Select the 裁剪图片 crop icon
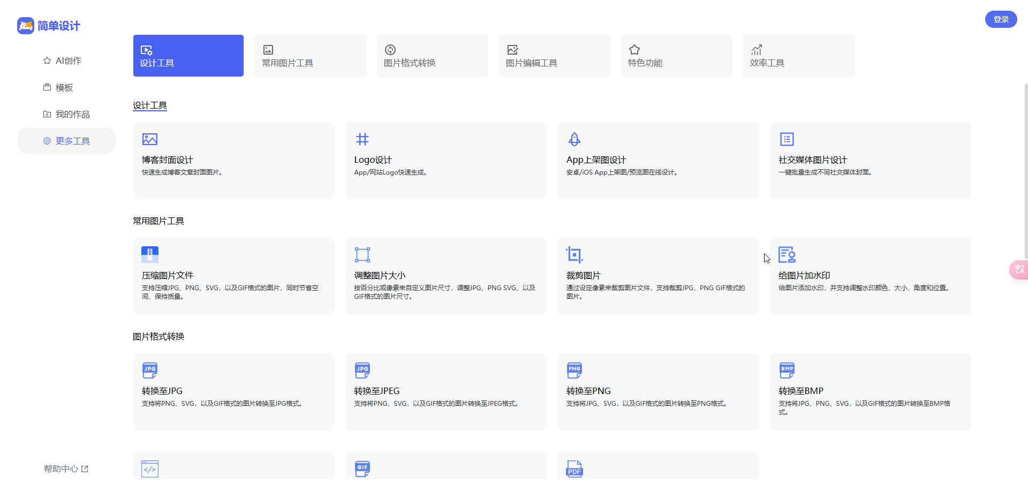The image size is (1028, 492). [575, 254]
